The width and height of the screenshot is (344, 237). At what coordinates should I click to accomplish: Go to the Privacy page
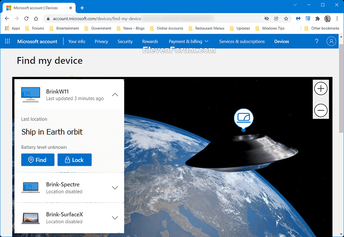pyautogui.click(x=101, y=41)
